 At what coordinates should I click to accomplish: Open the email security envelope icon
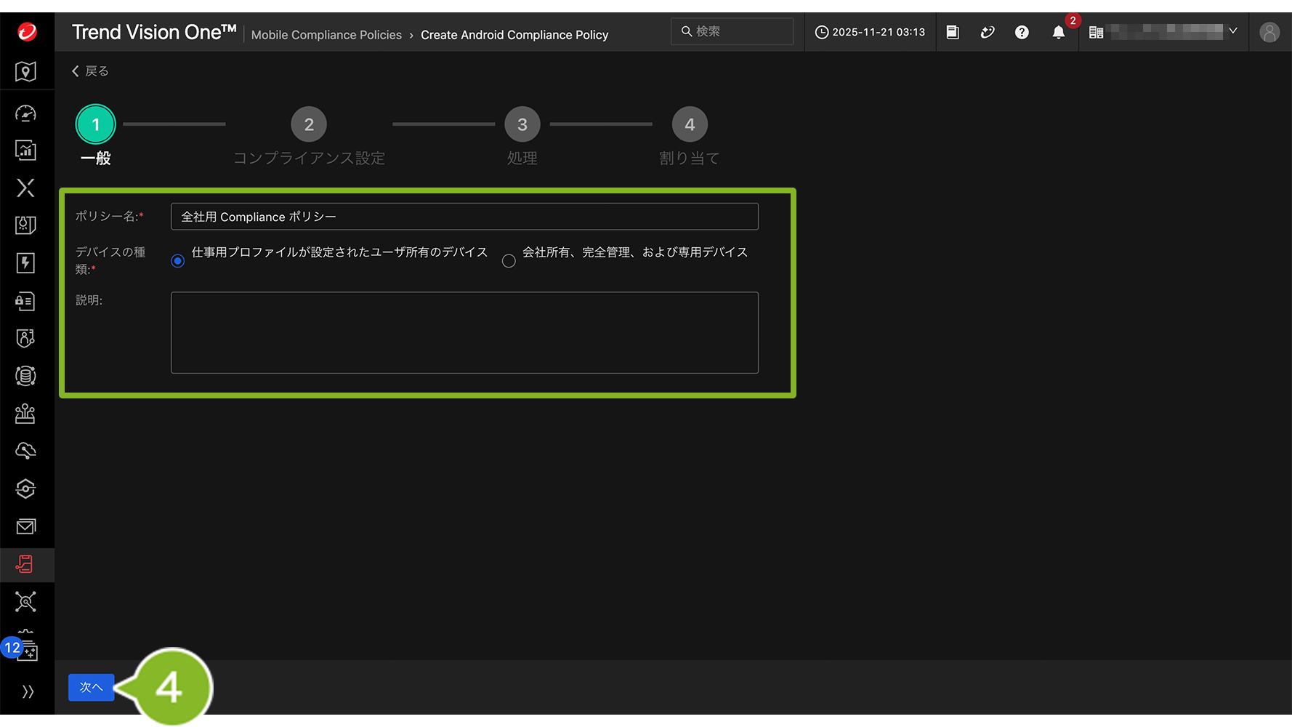25,526
